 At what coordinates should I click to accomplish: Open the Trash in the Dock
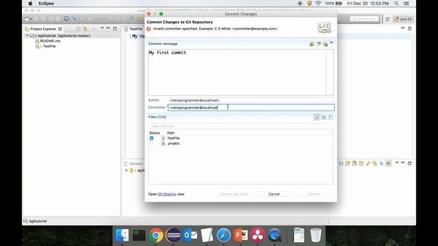tap(315, 235)
